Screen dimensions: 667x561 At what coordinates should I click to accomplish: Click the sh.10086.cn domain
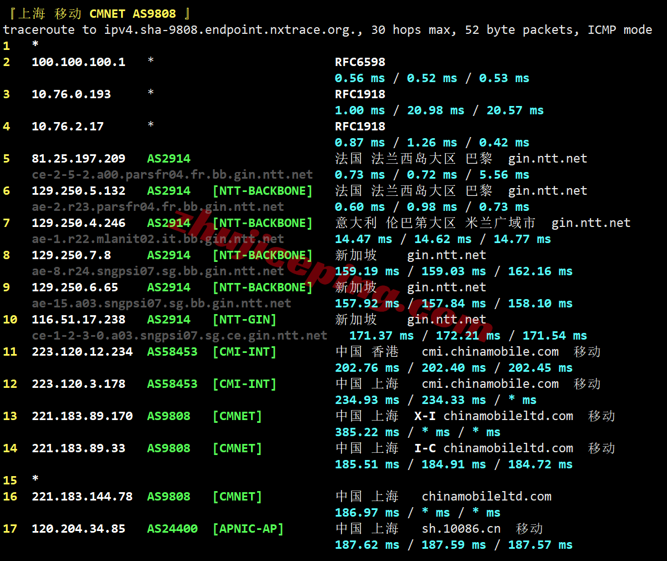(461, 529)
